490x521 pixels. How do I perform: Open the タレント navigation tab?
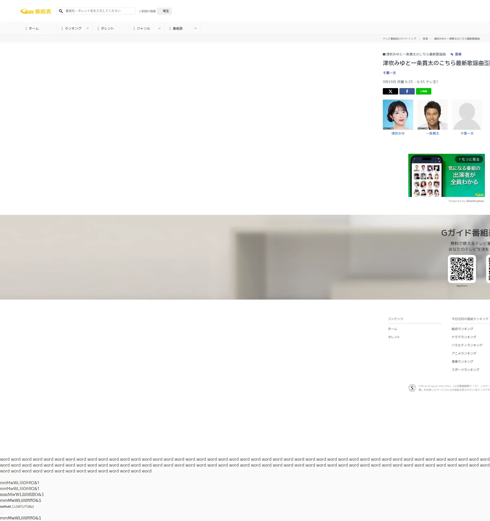107,28
